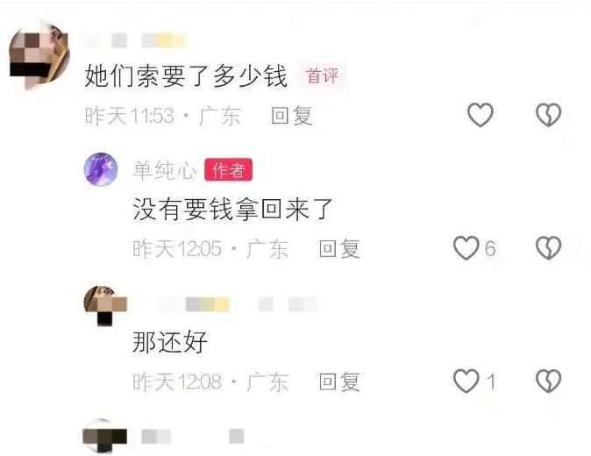Reply to the 那还好 comment from 12:08

click(339, 381)
